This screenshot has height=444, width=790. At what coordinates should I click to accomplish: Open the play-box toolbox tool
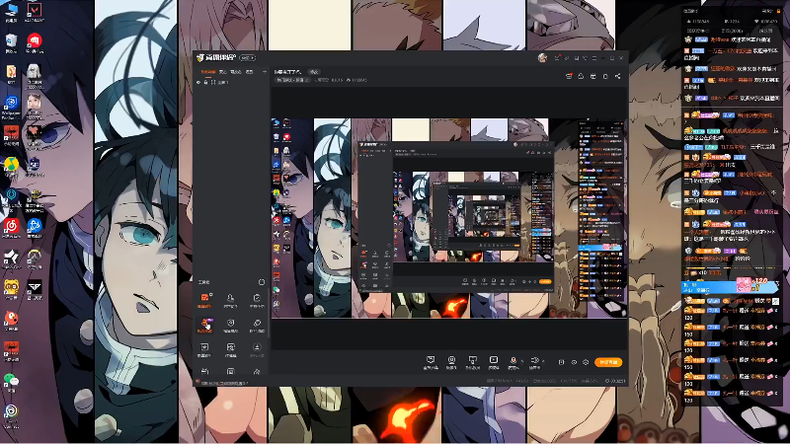(x=204, y=349)
